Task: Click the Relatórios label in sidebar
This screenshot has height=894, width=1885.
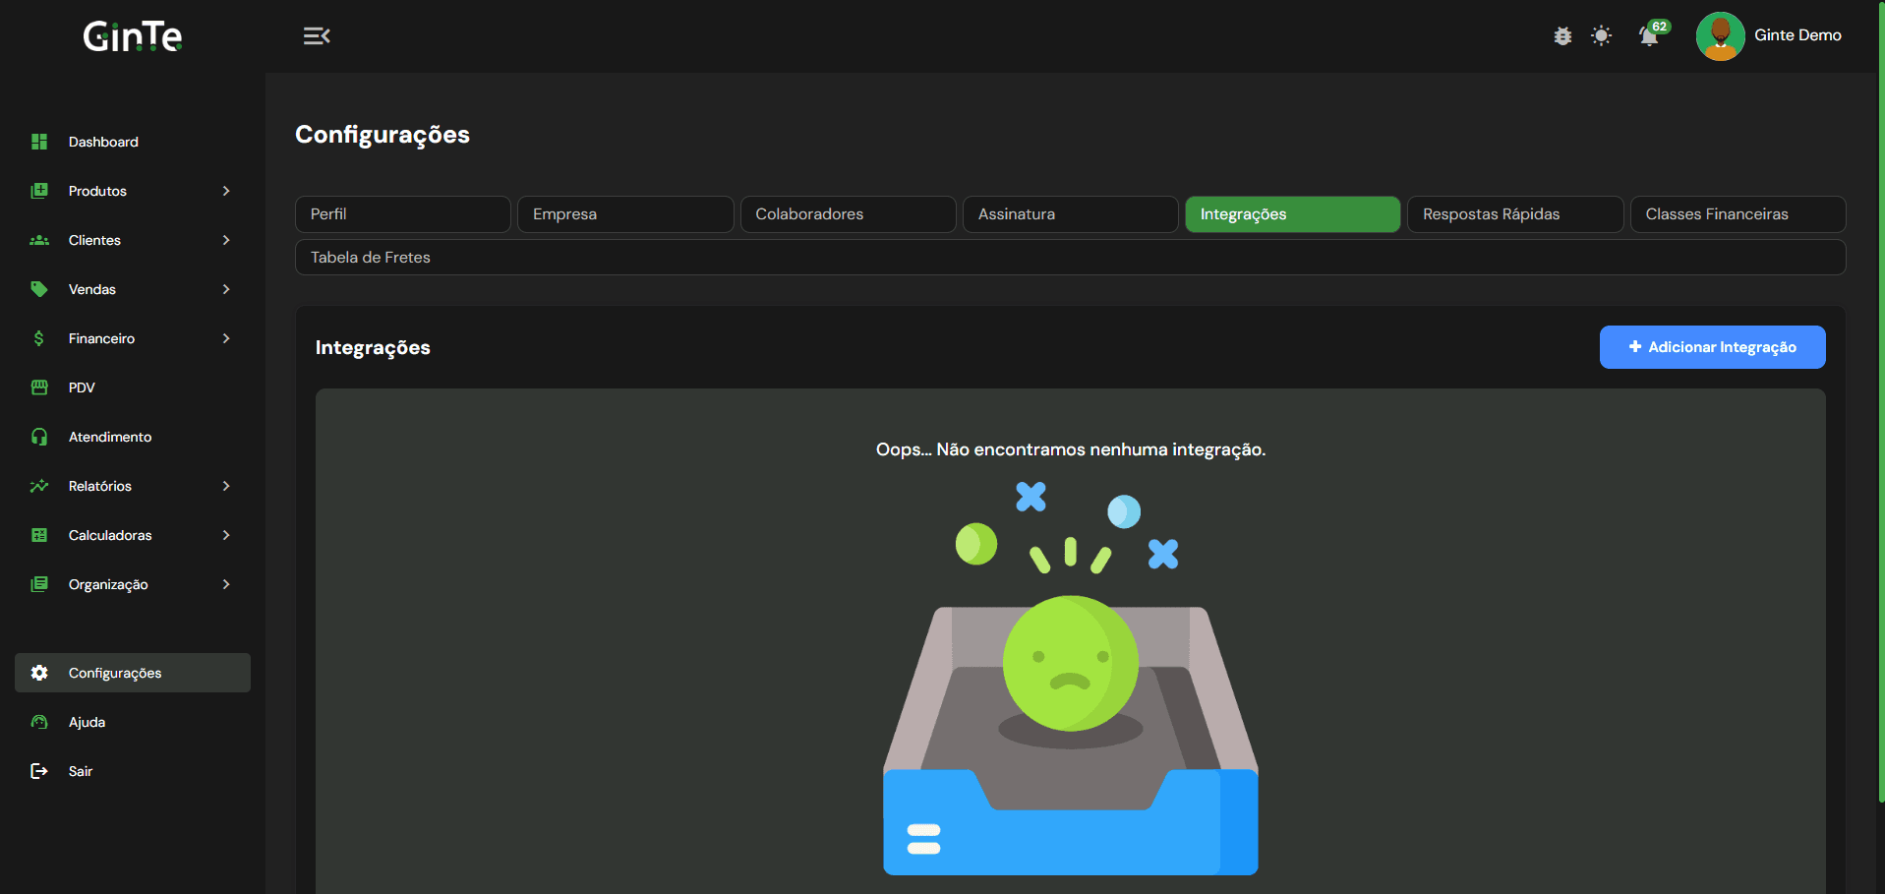Action: 100,486
